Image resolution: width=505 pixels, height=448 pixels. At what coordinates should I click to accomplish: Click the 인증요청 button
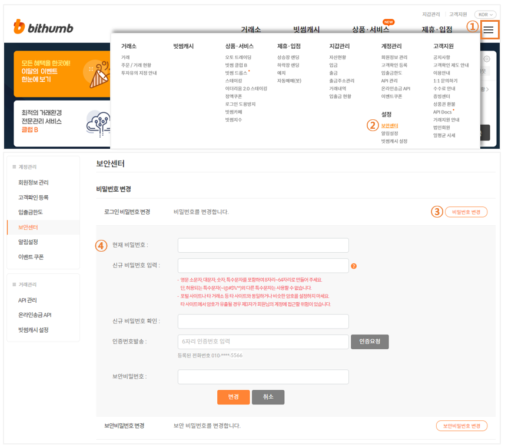point(370,342)
